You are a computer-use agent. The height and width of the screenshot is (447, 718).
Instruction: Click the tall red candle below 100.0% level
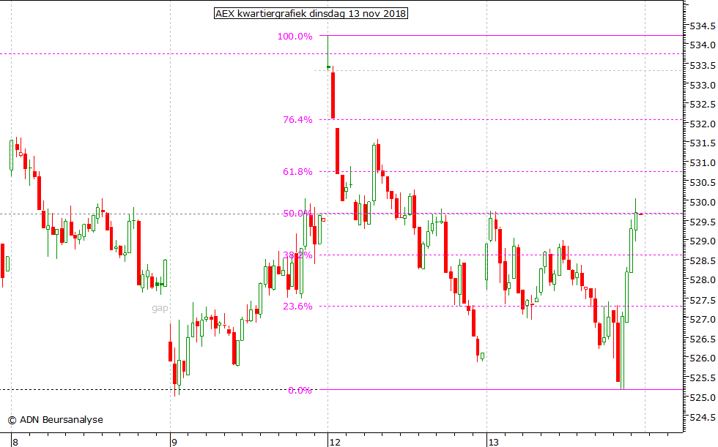[333, 95]
